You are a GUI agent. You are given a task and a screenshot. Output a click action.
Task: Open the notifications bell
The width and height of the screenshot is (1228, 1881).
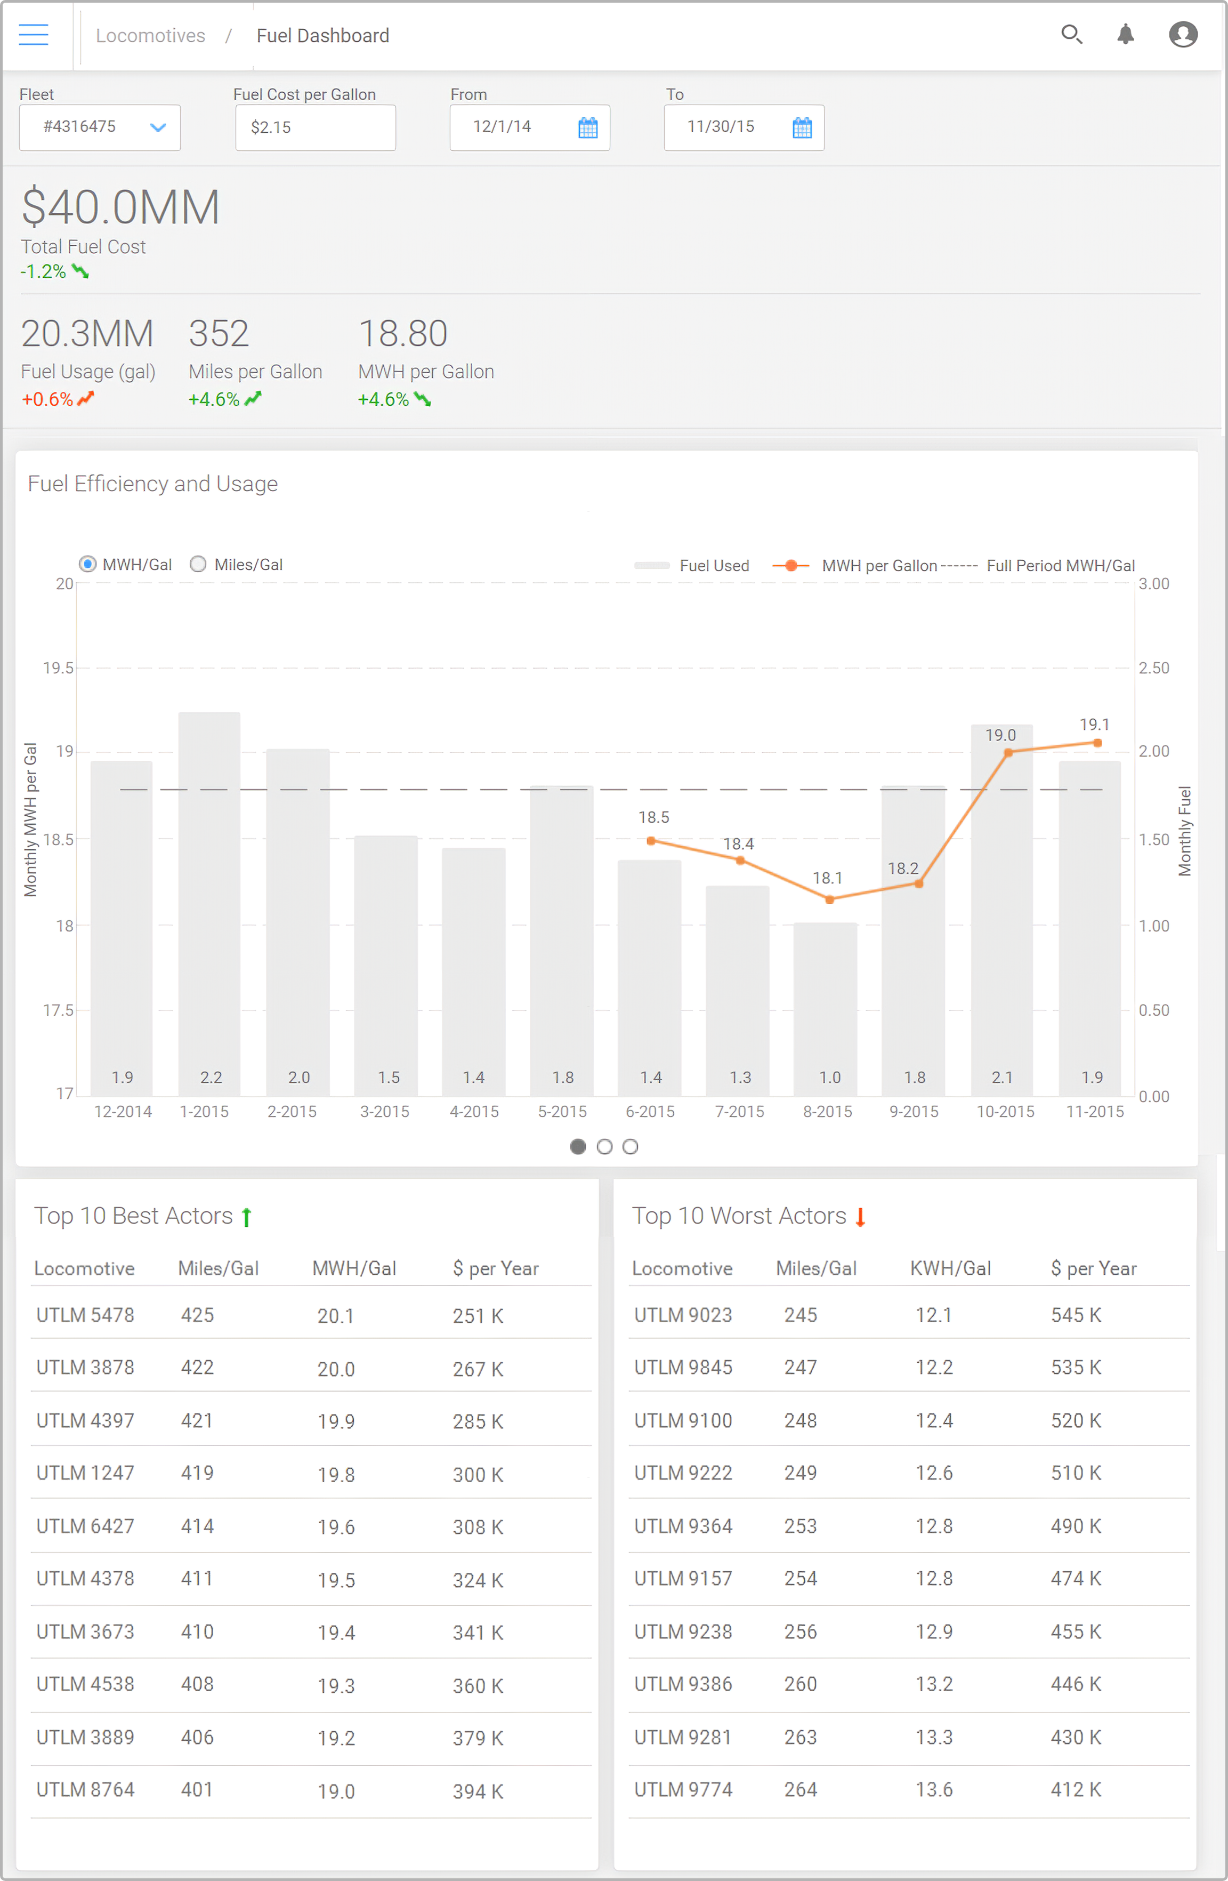click(1125, 35)
